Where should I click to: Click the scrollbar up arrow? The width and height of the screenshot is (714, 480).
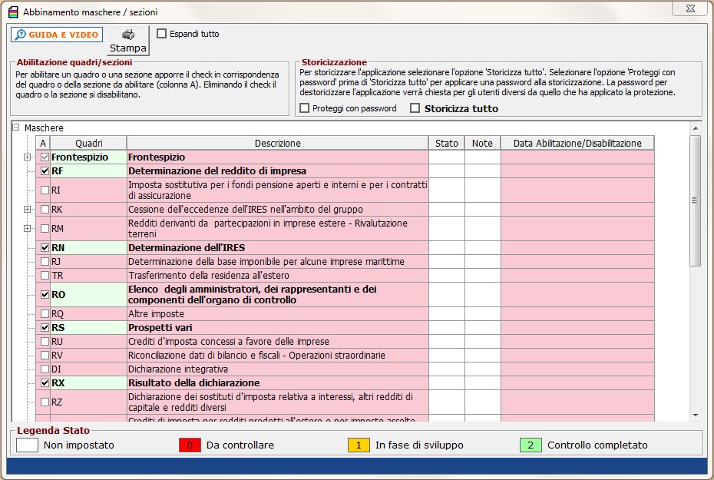[x=696, y=128]
